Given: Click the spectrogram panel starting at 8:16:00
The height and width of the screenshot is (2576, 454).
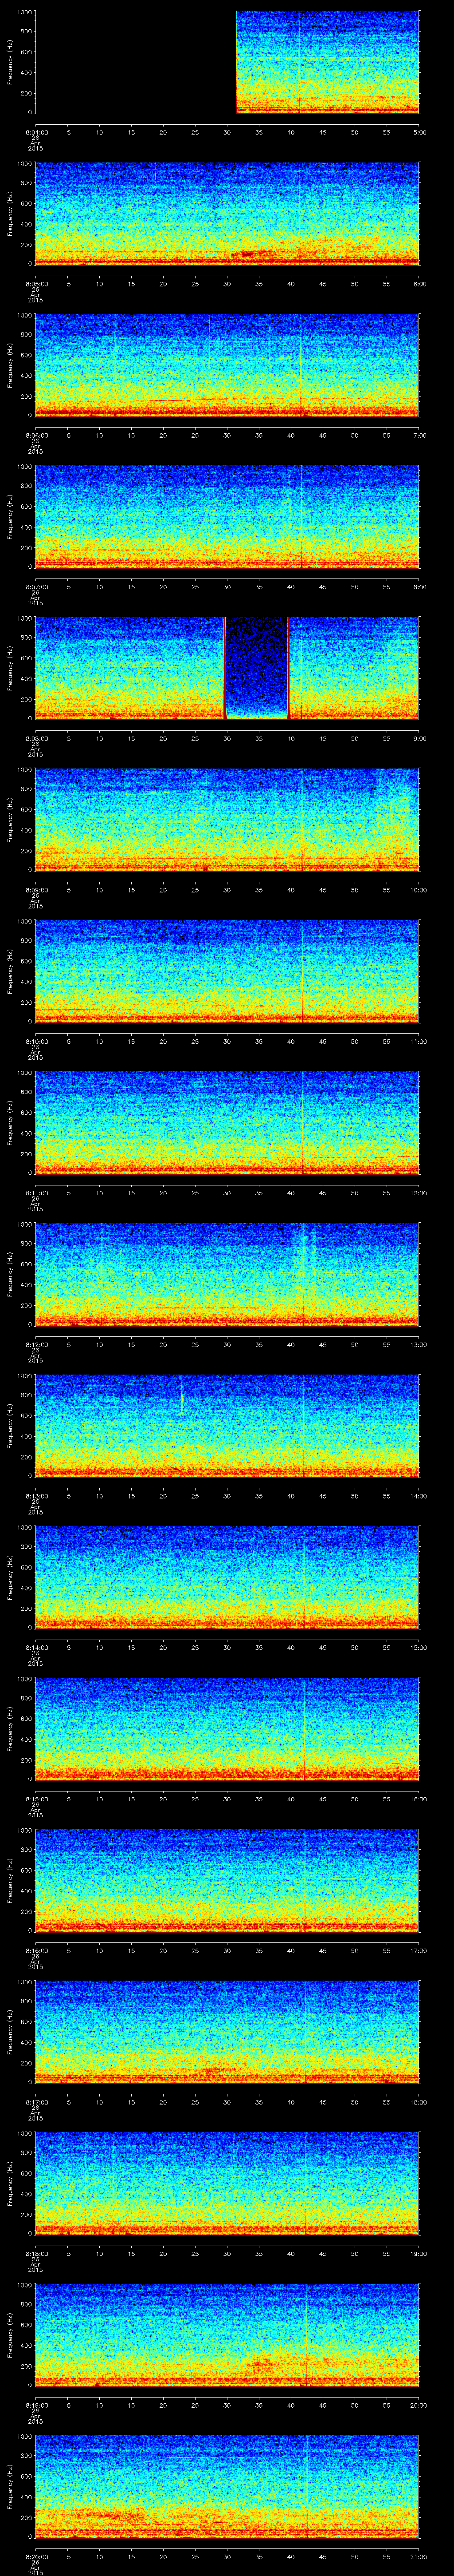Looking at the screenshot, I should (x=227, y=1879).
